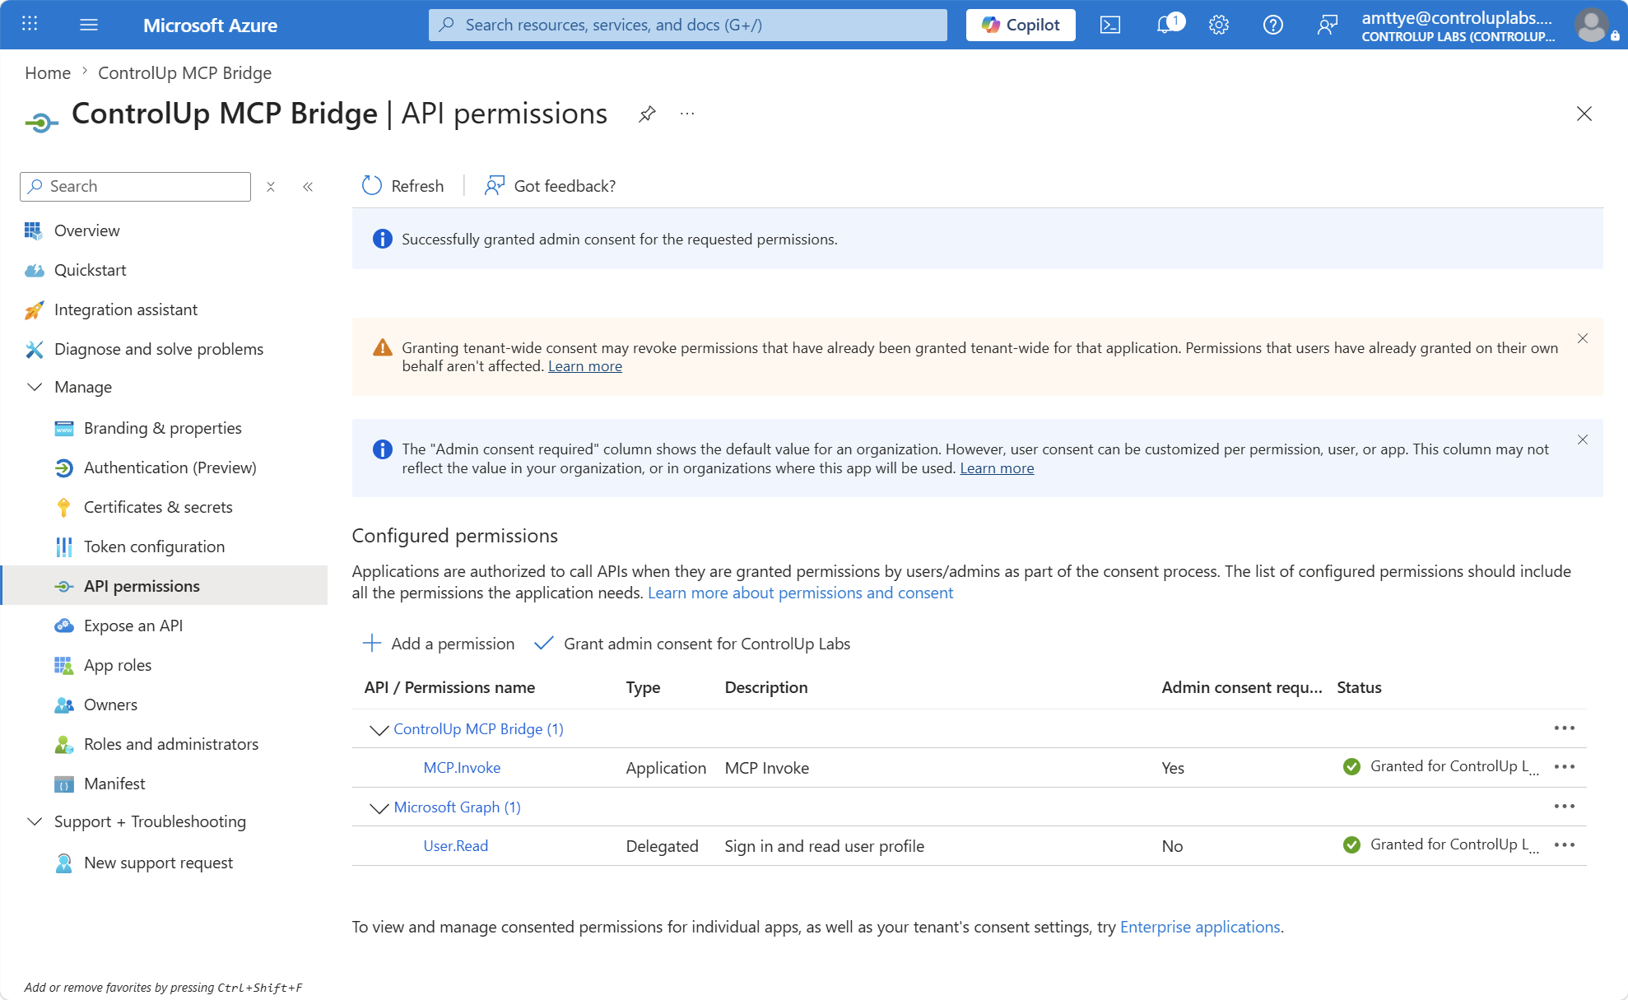Image resolution: width=1628 pixels, height=1000 pixels.
Task: Click Got feedback? in toolbar
Action: pyautogui.click(x=550, y=186)
